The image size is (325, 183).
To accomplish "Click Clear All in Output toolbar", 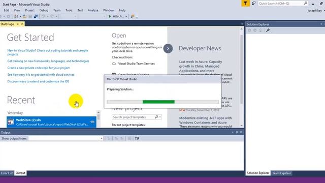I will [129, 138].
